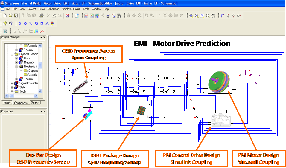The image size is (286, 168).
Task: Collapse the Mechanical tree node
Action: [x=16, y=67]
